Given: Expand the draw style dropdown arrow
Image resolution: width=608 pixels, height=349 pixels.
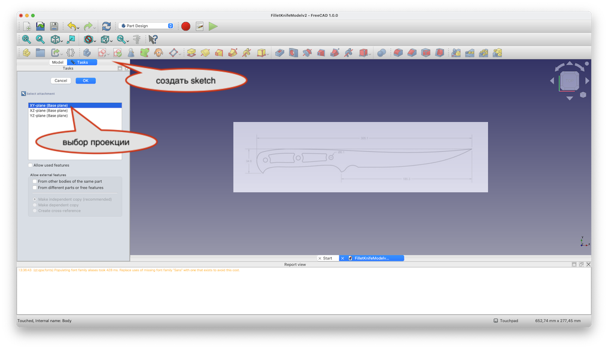Looking at the screenshot, I should (x=96, y=40).
